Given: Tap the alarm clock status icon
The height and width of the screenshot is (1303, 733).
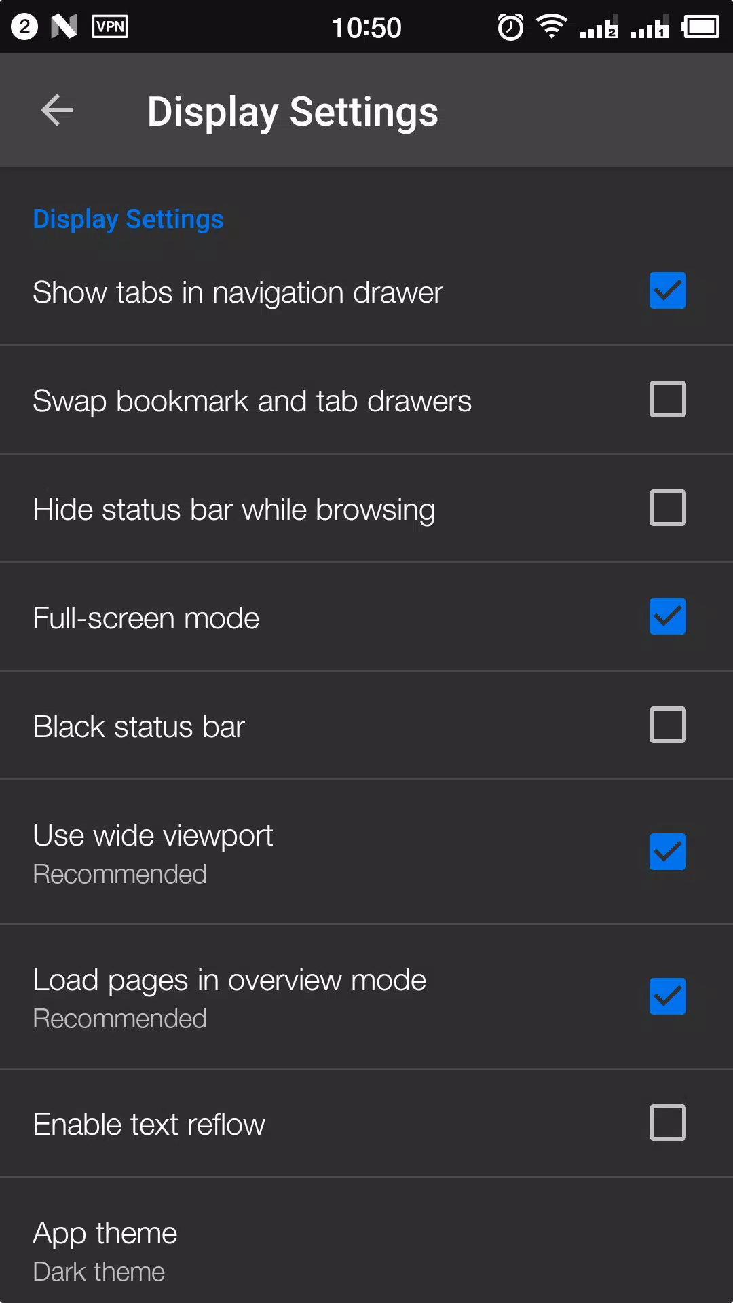Looking at the screenshot, I should [510, 27].
